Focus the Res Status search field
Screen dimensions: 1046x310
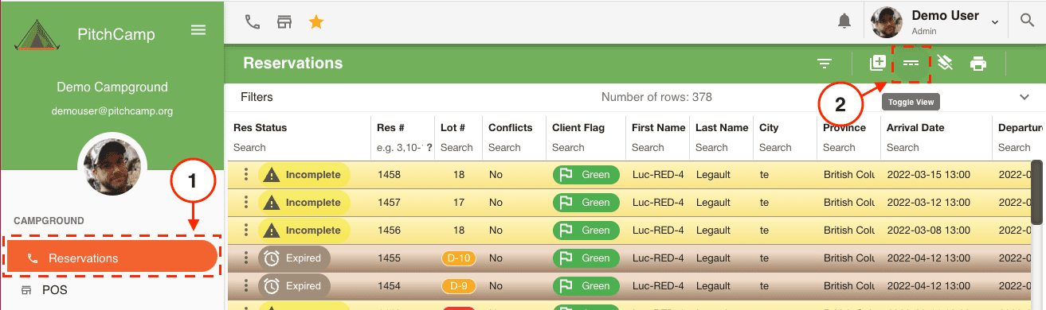coord(300,148)
